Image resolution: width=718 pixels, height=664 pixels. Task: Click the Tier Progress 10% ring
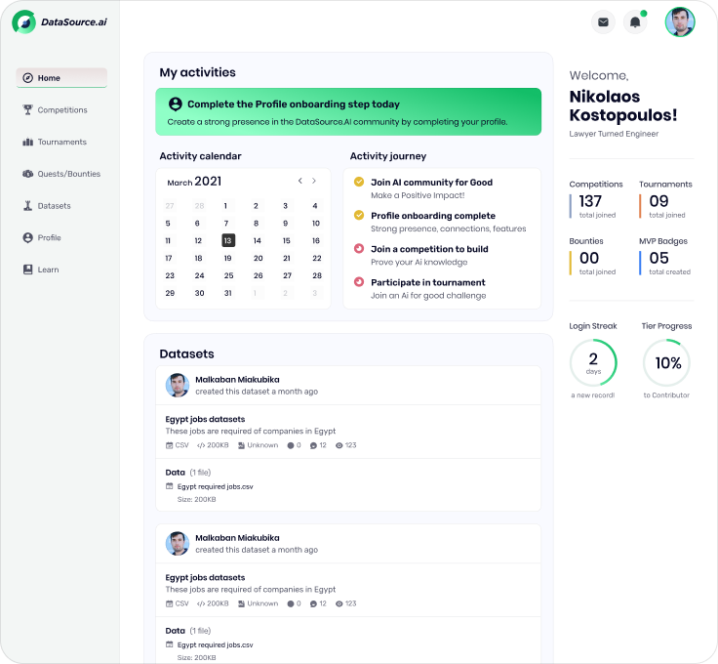[x=667, y=363]
